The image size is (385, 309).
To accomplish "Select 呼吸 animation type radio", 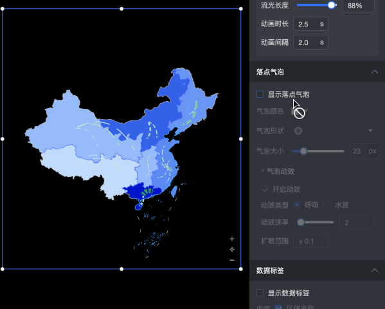I will click(296, 205).
